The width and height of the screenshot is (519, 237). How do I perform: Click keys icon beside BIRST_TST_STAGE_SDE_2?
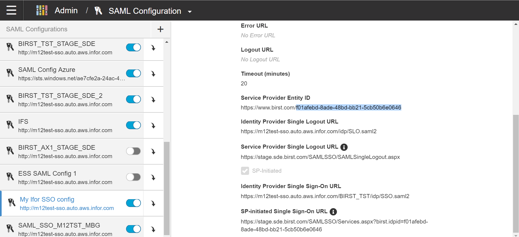click(10, 99)
